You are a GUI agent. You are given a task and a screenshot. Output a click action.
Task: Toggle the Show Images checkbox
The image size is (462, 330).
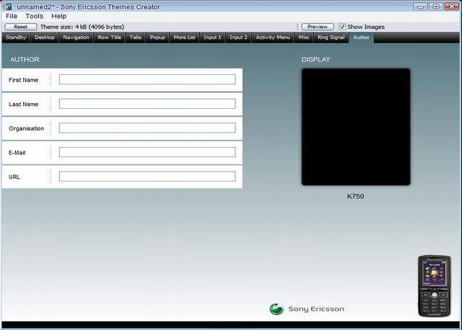[342, 27]
